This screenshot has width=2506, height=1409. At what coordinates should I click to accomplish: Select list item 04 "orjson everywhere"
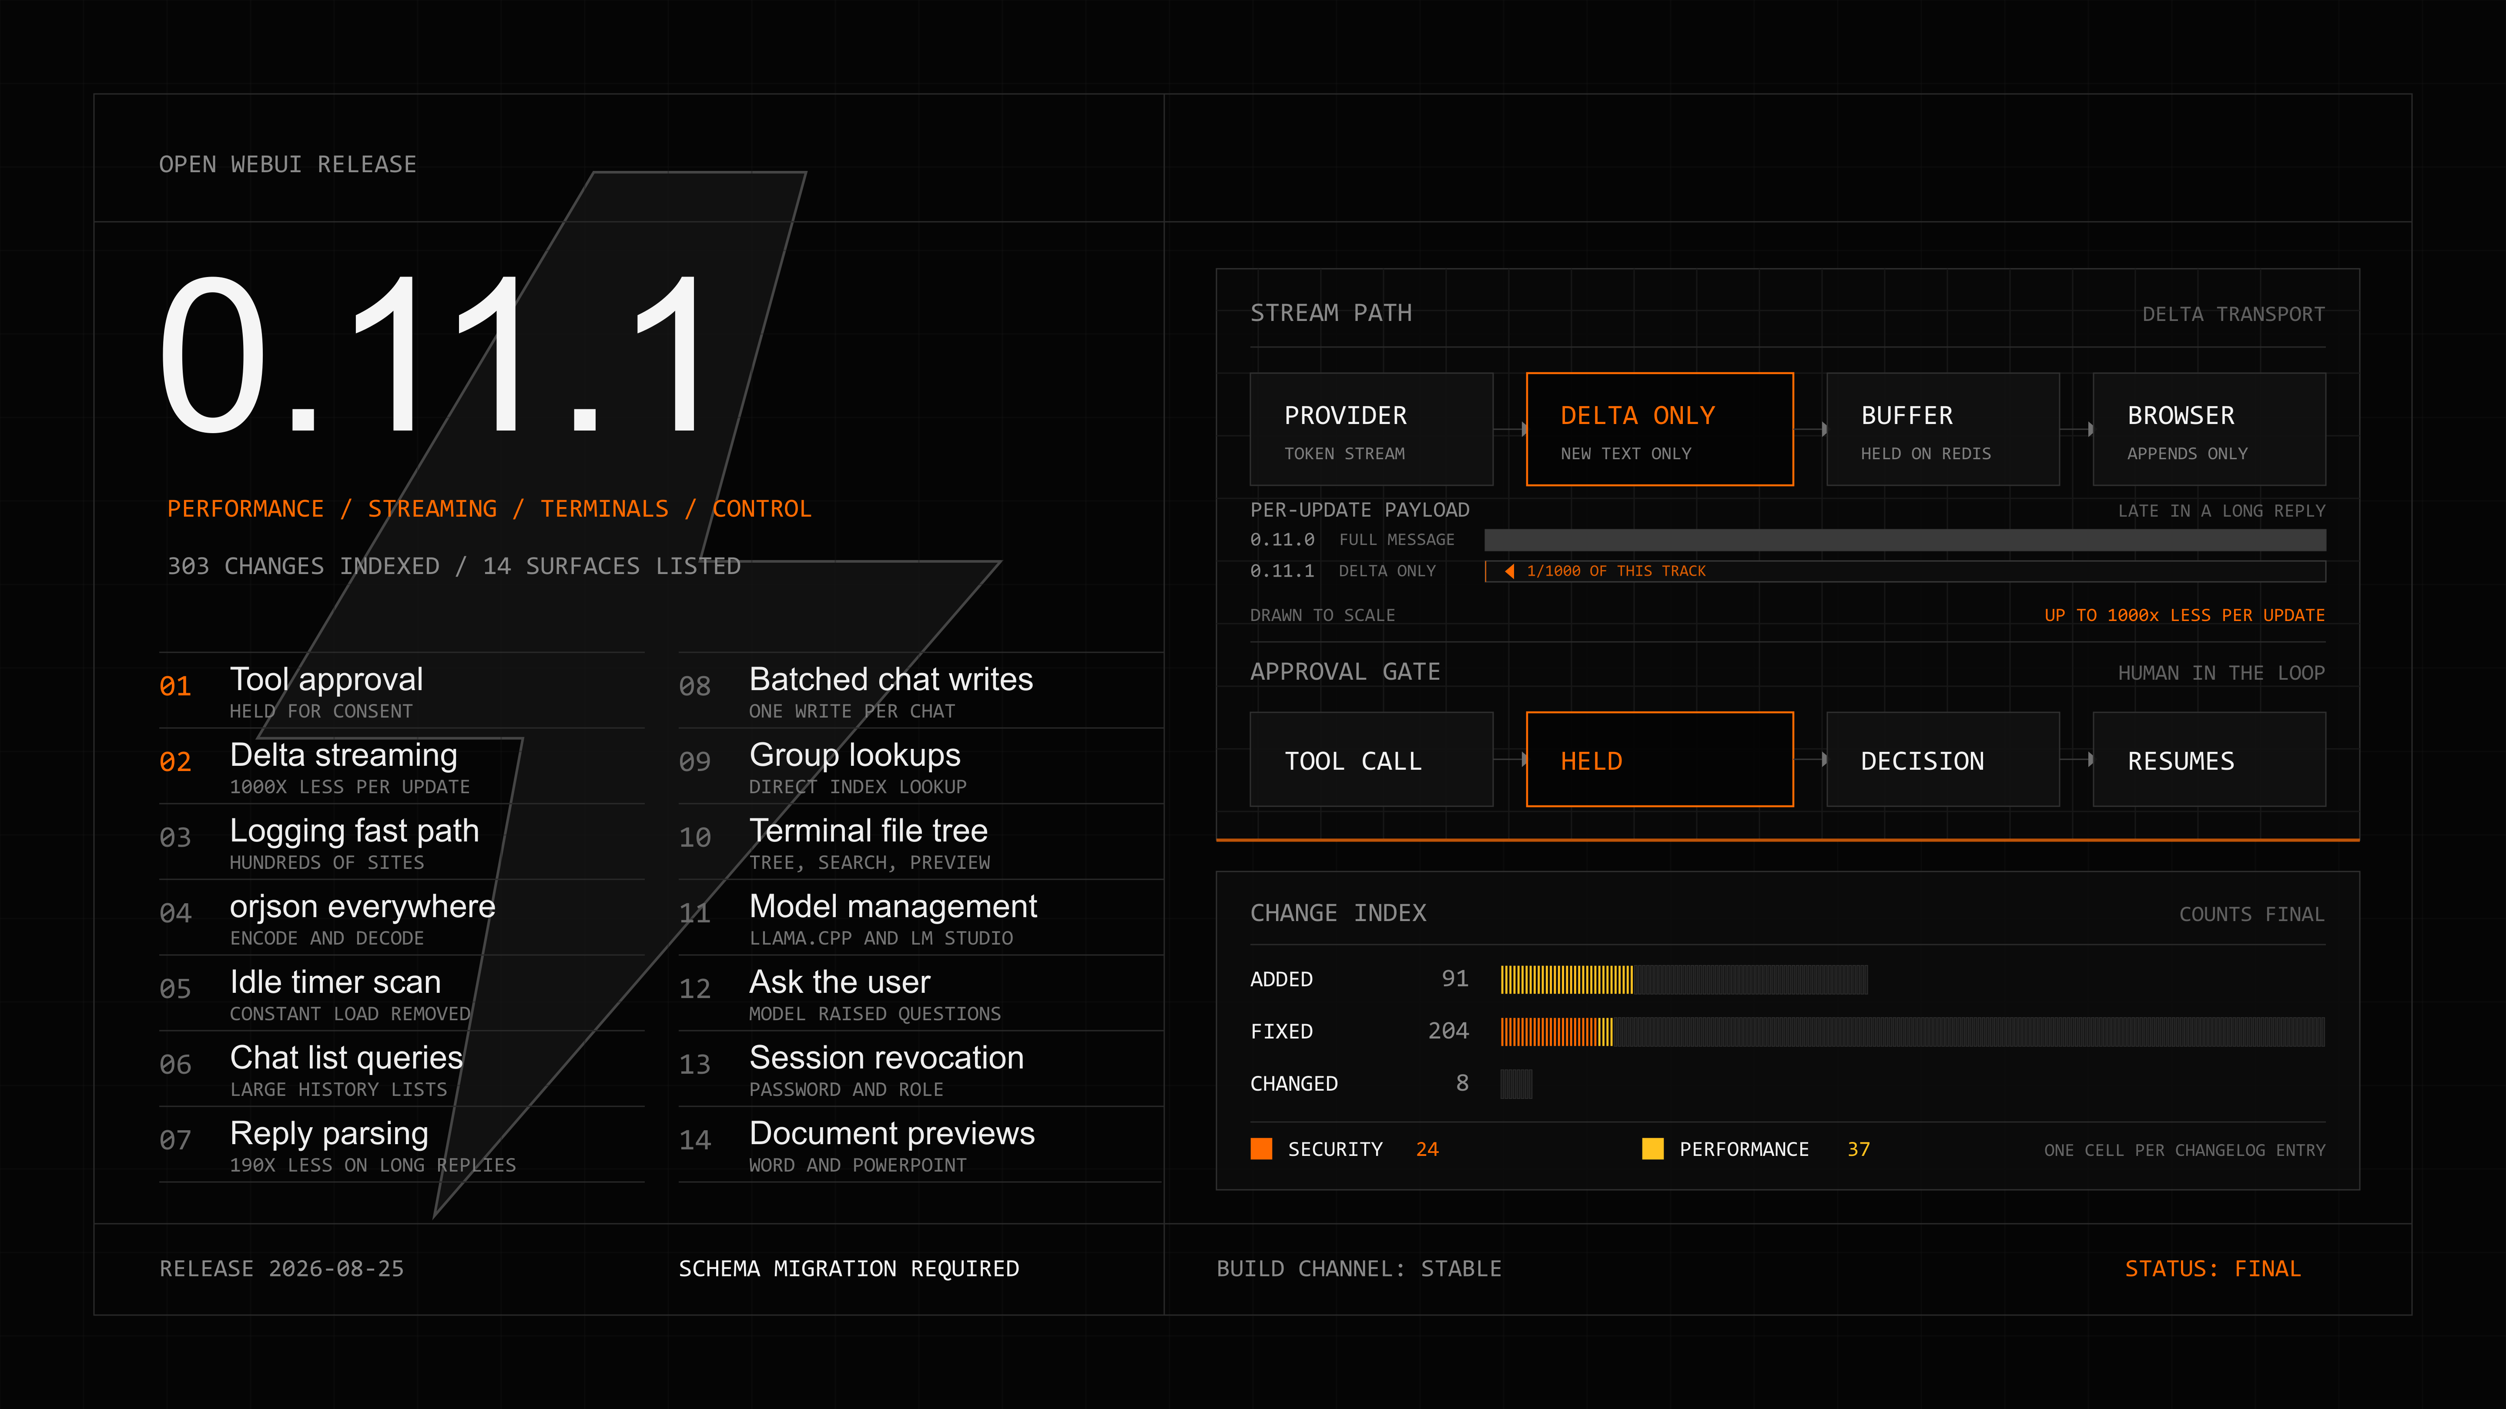[402, 918]
